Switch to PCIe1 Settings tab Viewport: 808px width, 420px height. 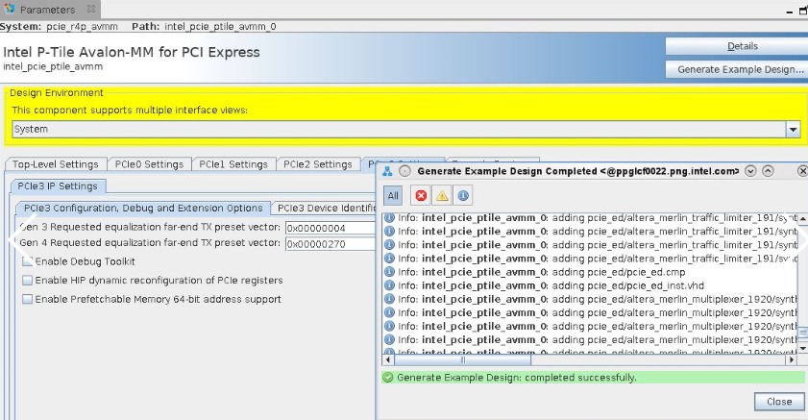pos(233,164)
